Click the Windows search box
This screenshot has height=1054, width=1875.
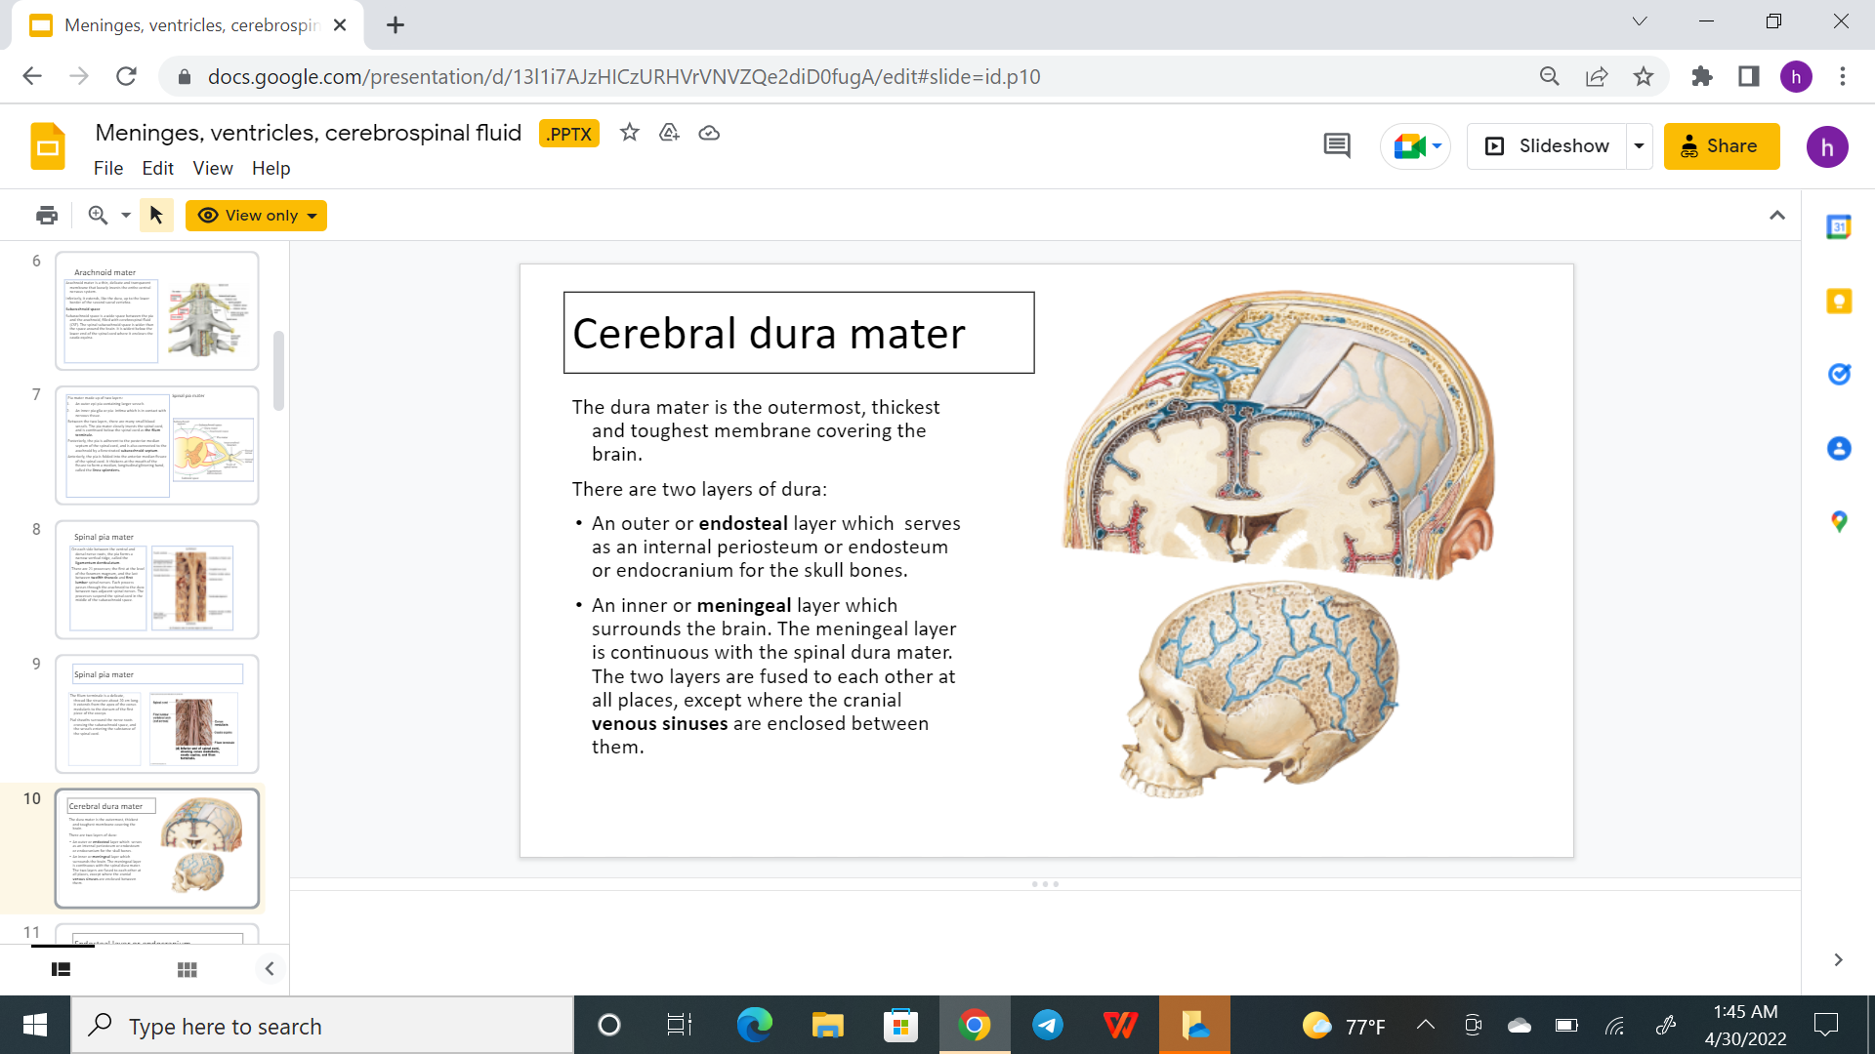pos(322,1026)
